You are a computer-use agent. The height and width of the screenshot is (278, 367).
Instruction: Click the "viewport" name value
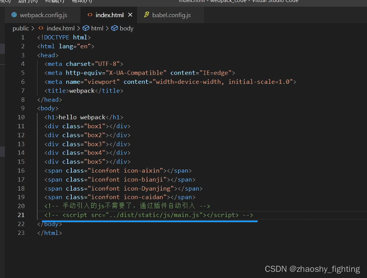102,82
